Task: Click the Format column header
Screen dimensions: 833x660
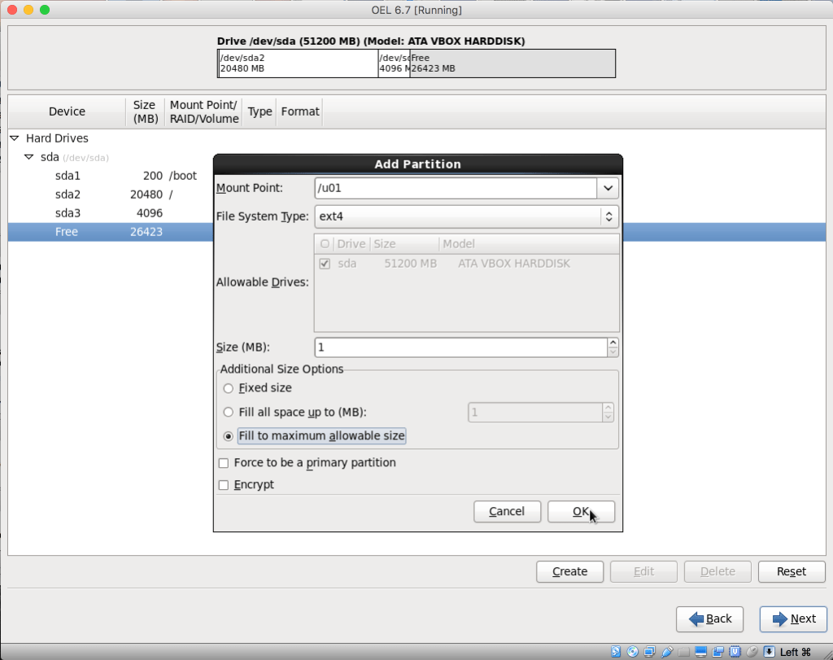Action: (x=300, y=111)
